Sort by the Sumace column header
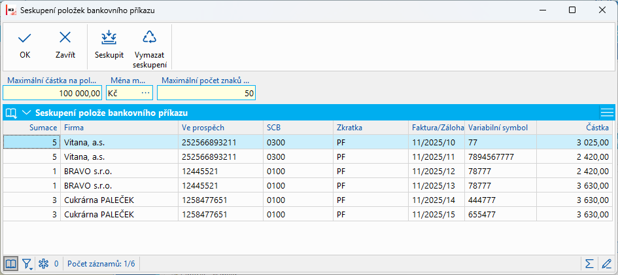 point(32,128)
